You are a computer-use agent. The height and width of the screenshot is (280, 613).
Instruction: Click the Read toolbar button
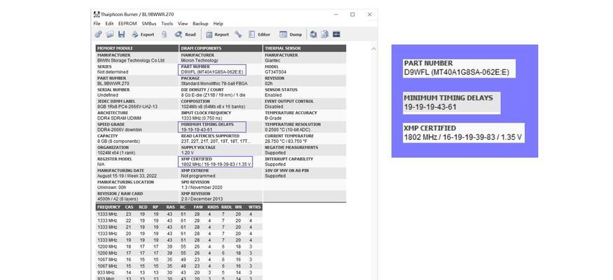pyautogui.click(x=186, y=34)
